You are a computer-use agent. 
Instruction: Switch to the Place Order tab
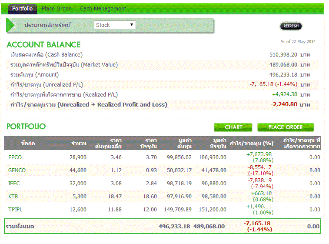56,9
